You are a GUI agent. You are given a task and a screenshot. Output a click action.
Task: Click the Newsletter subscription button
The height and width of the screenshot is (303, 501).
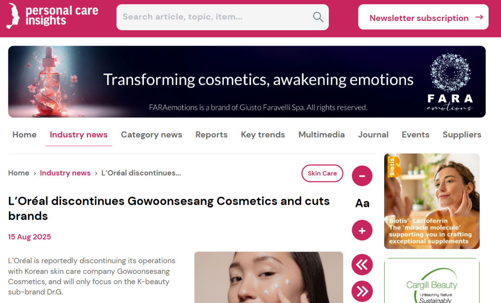coord(423,17)
